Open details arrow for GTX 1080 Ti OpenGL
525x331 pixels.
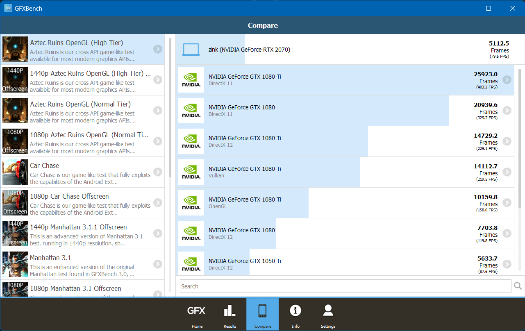tap(507, 203)
